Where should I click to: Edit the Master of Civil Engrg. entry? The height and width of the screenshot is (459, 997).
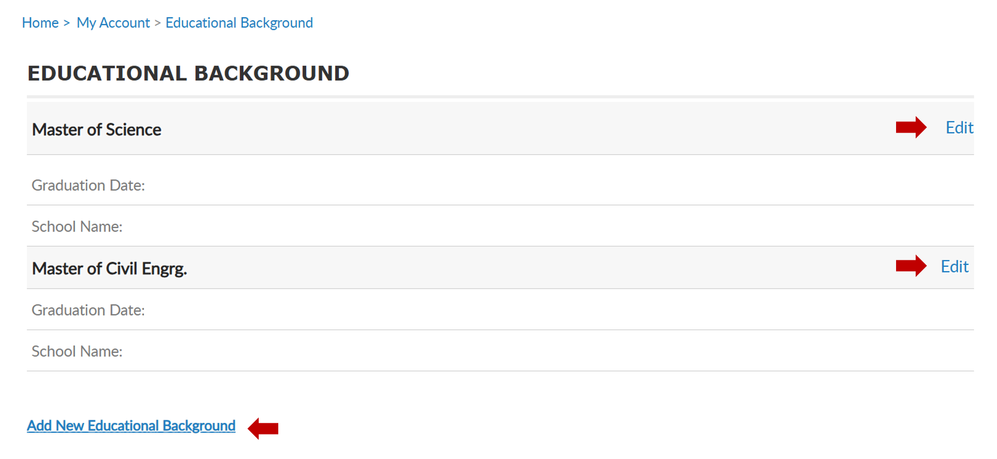tap(954, 267)
